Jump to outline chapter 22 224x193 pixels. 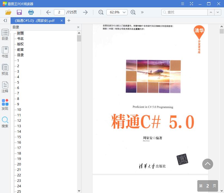tap(19, 175)
